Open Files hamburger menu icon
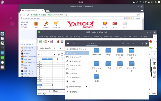 point(134,43)
